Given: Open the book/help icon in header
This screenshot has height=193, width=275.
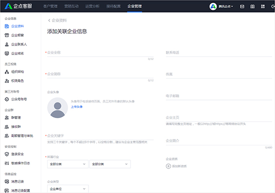Looking at the screenshot, I should pos(252,6).
